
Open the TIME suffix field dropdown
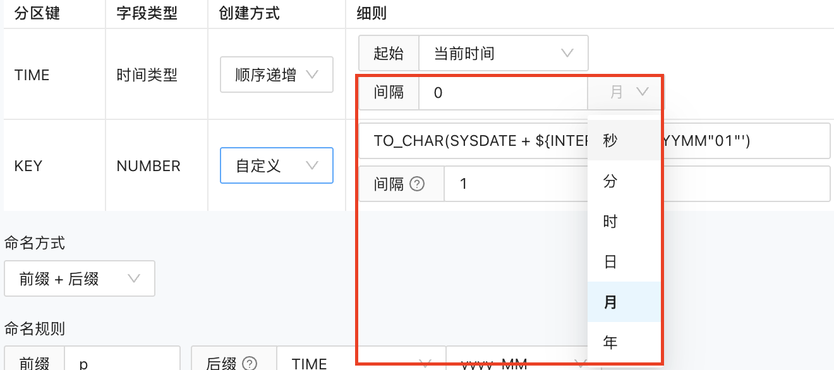360,362
